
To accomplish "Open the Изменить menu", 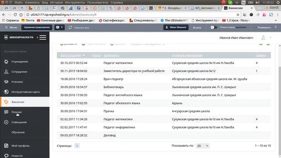I will pos(32,3).
